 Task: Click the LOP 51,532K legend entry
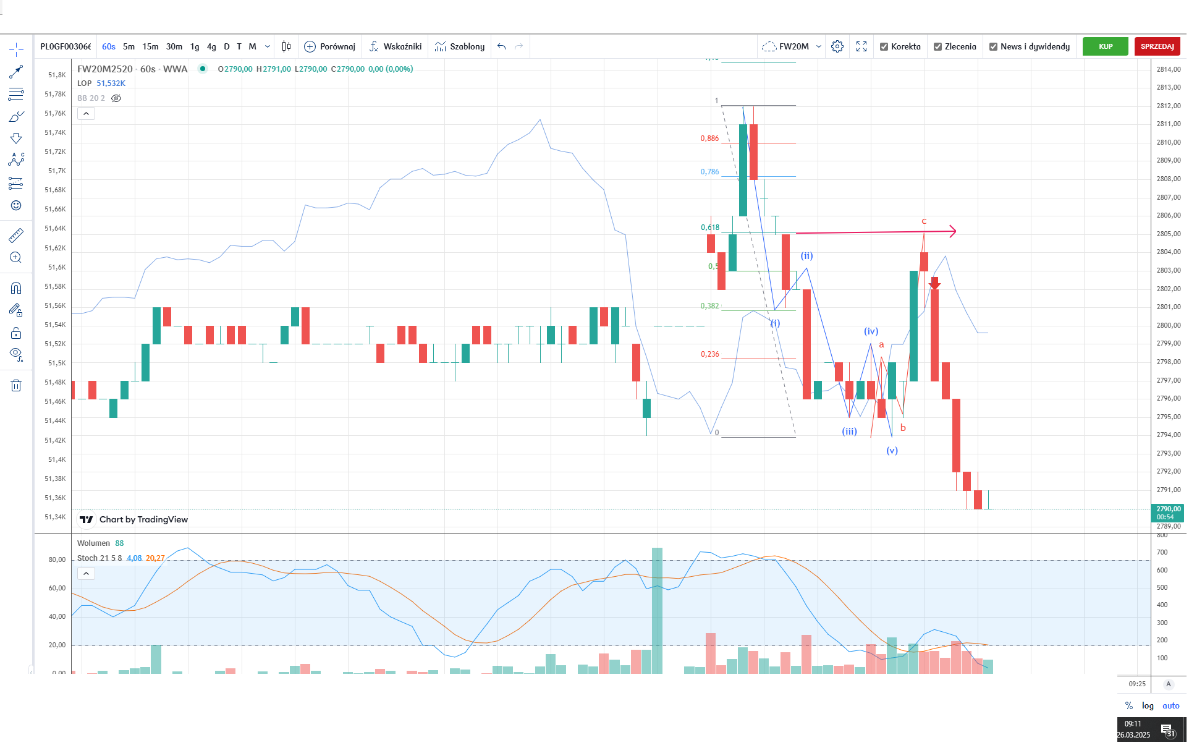click(101, 83)
